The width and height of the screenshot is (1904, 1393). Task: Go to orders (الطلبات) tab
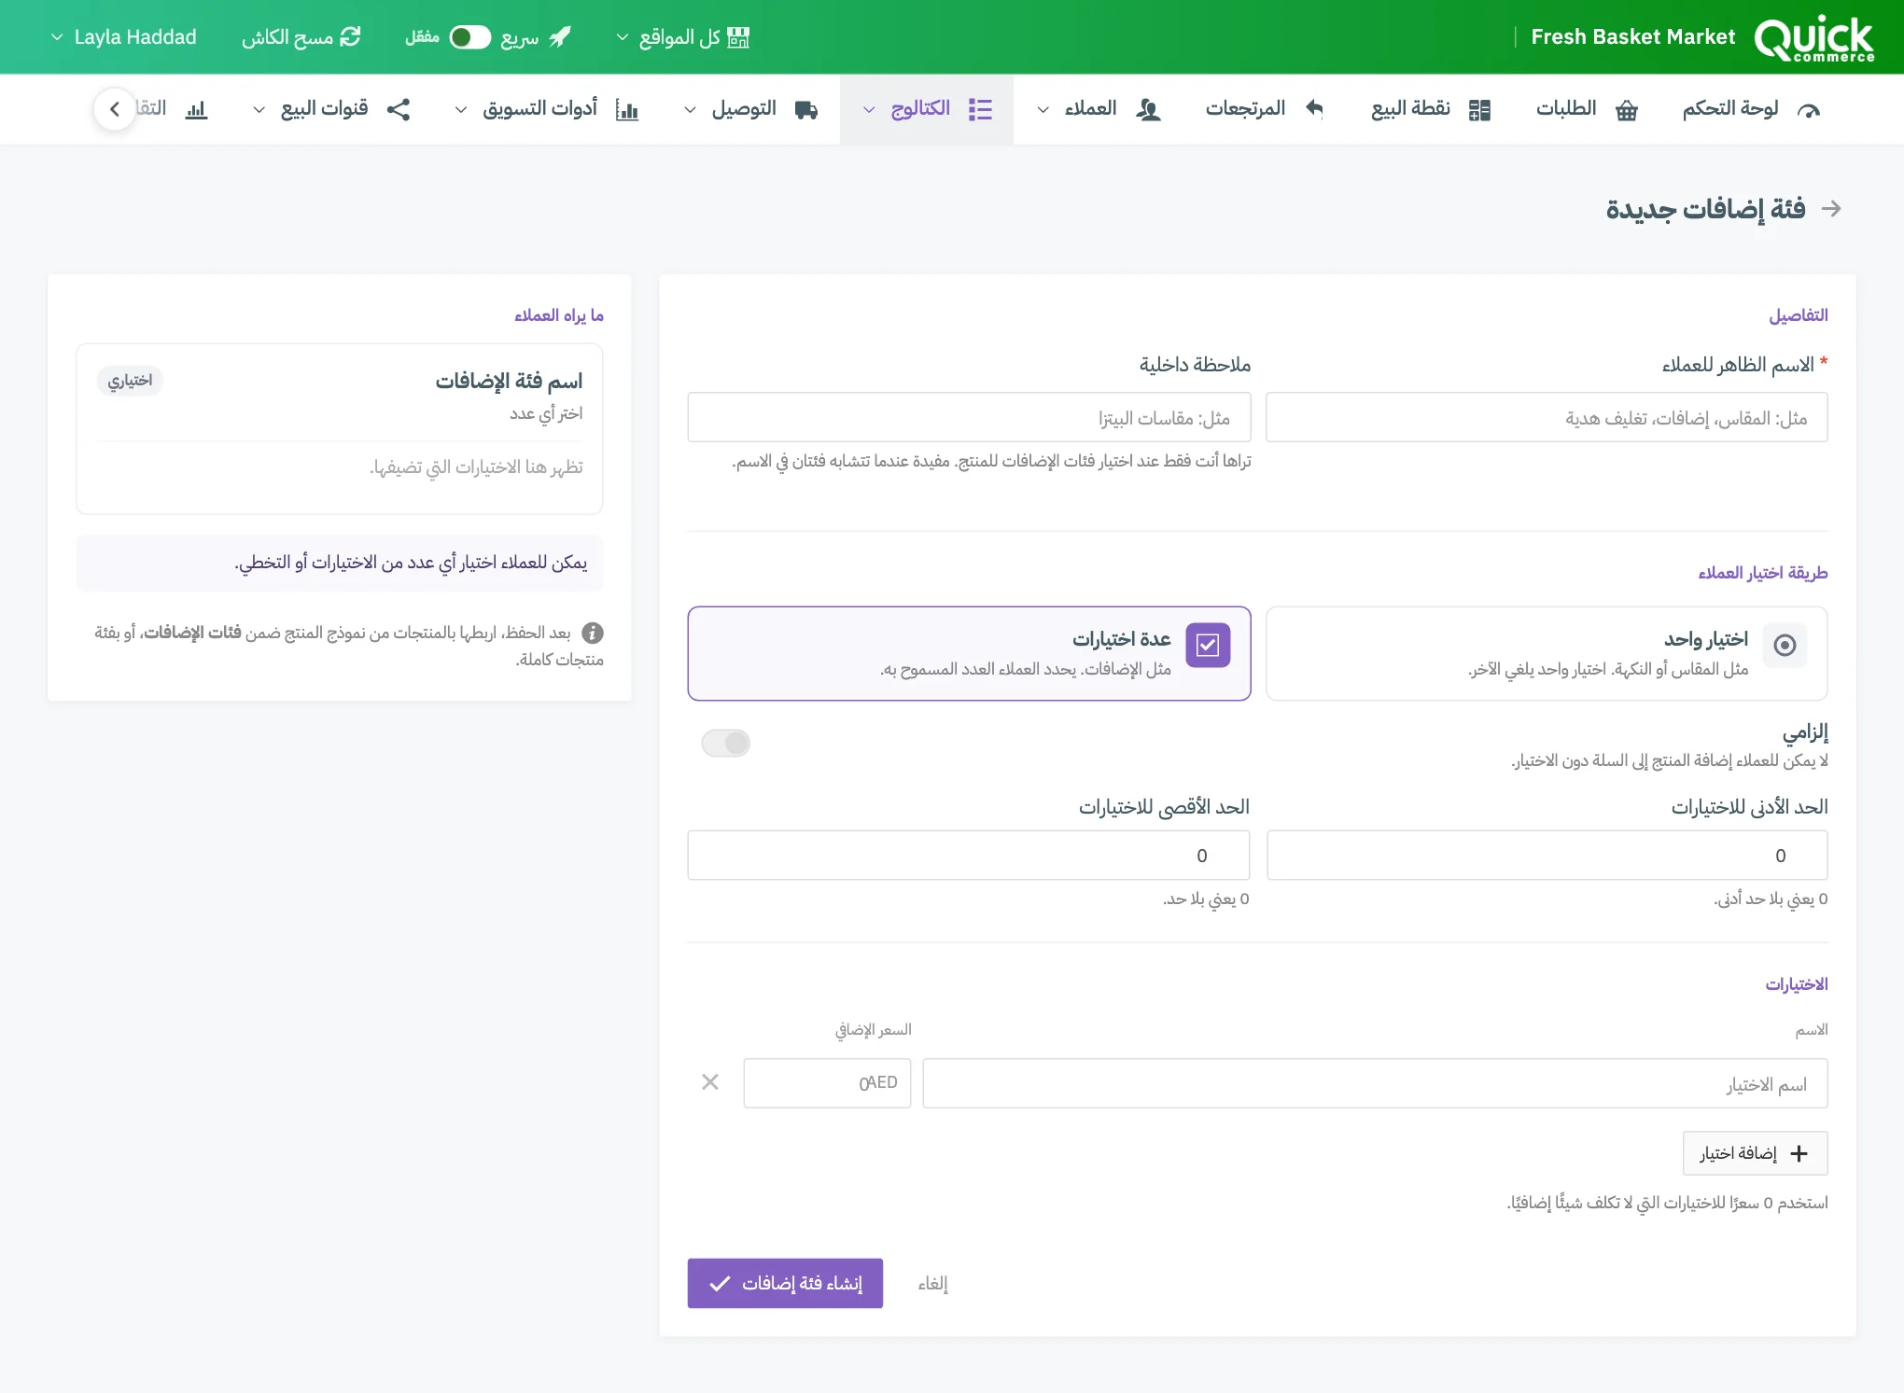click(x=1587, y=110)
